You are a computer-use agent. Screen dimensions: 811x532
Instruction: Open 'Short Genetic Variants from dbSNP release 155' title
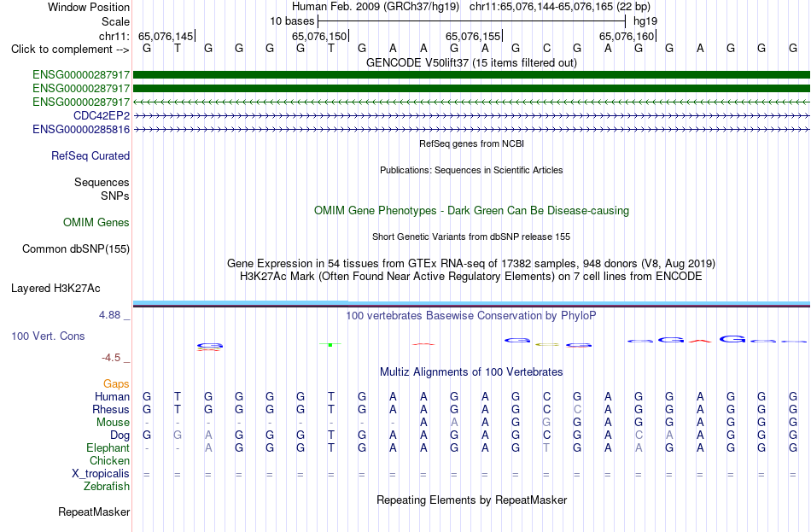point(471,237)
